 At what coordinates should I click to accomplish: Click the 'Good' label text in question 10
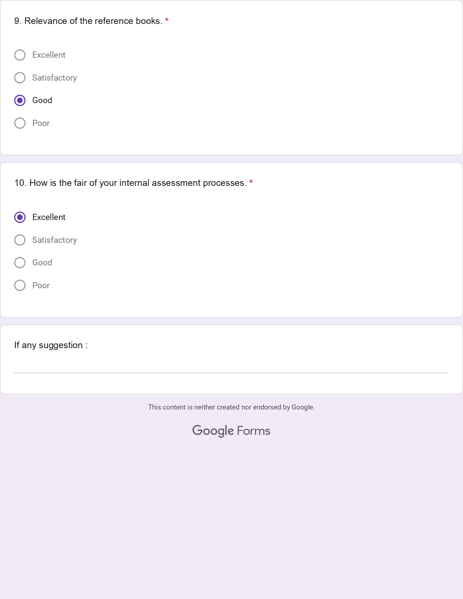point(42,263)
